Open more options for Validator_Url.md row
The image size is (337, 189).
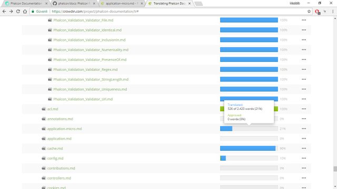pos(304,99)
